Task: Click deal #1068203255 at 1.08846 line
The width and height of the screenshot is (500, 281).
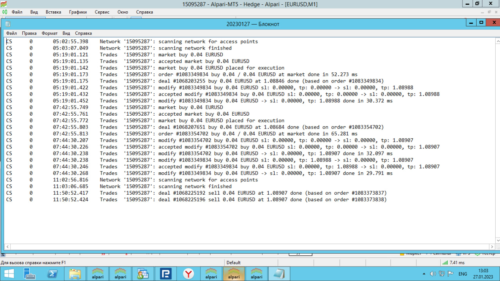Action: 195,81
